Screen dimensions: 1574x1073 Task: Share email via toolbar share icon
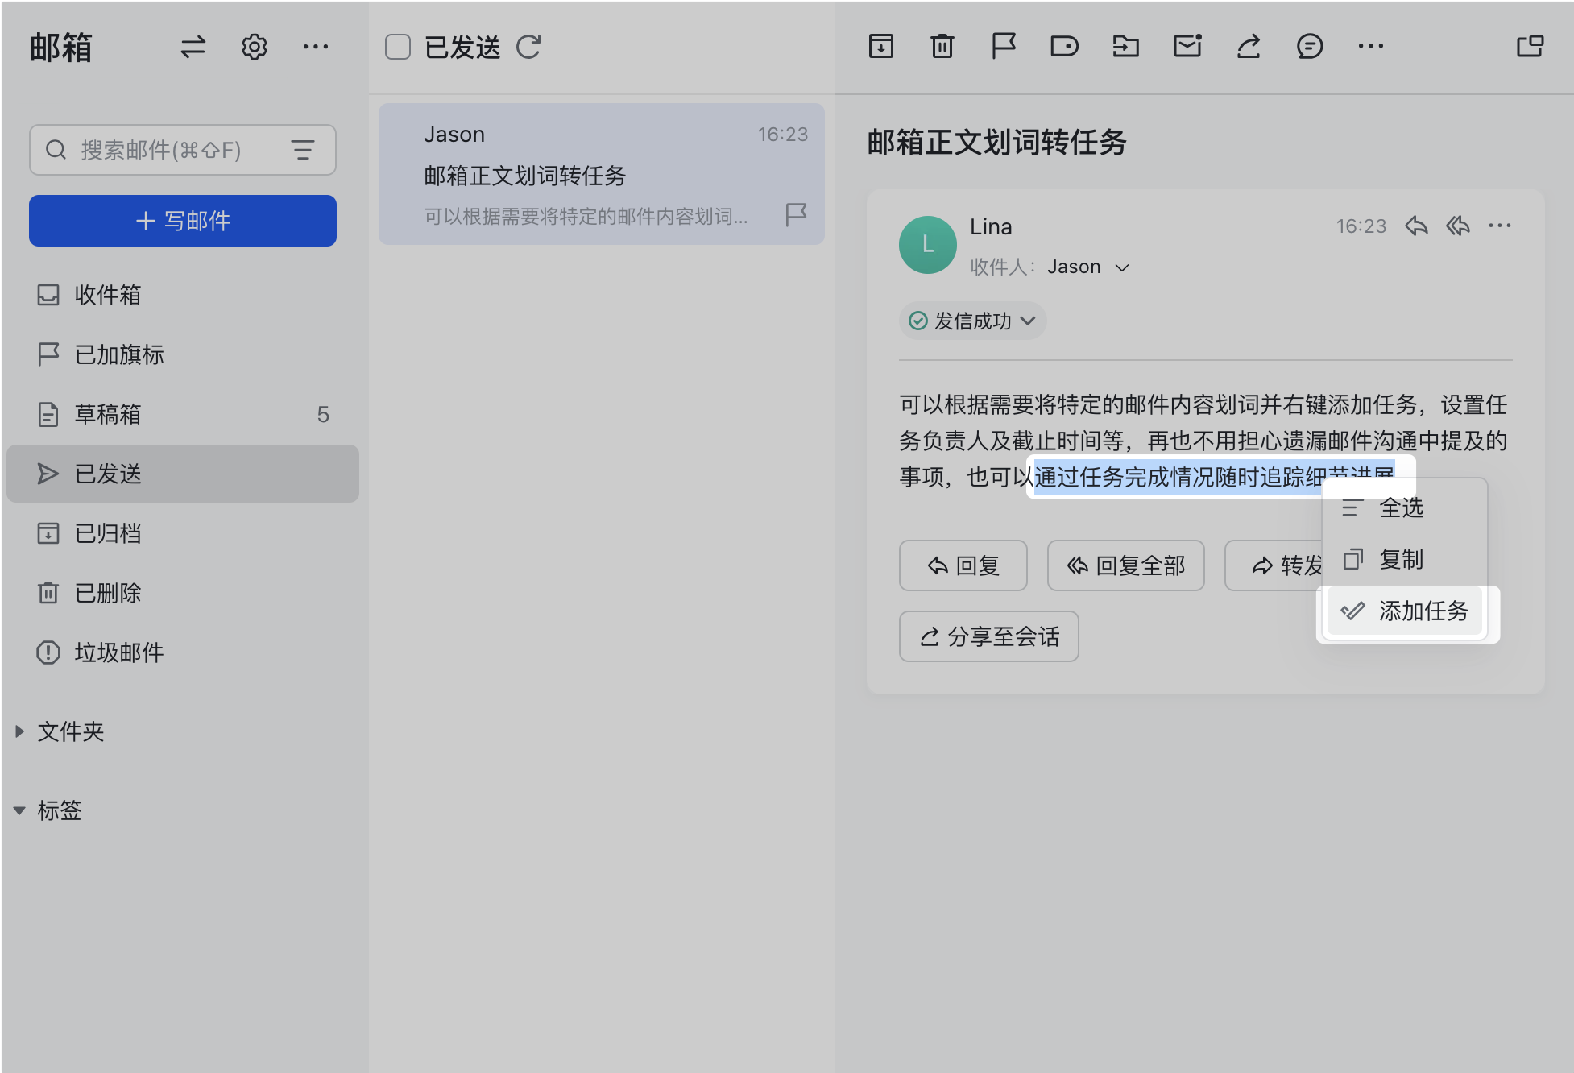pyautogui.click(x=1249, y=47)
